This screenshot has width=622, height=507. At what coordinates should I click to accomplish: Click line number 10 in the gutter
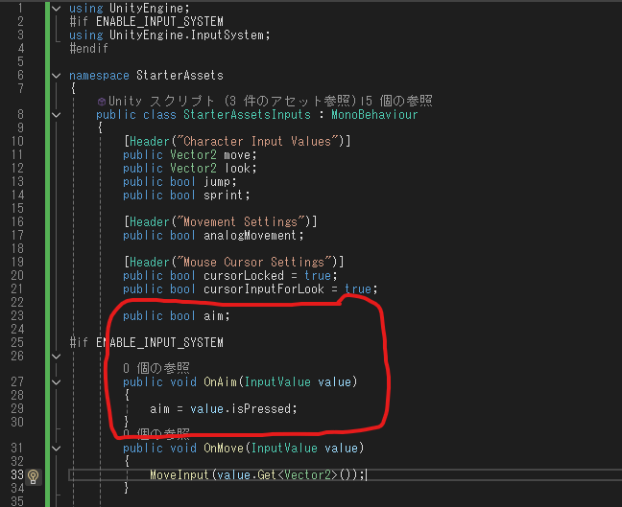[17, 142]
